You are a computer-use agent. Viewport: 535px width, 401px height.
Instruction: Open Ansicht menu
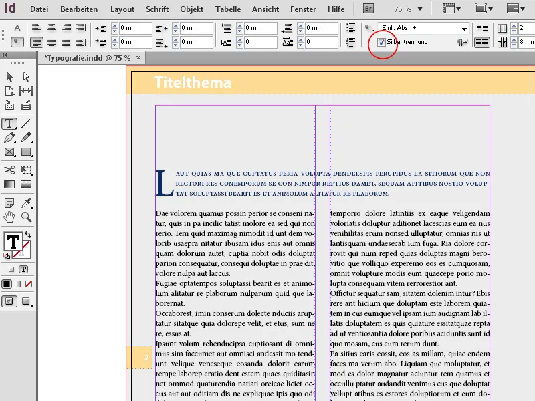pyautogui.click(x=265, y=9)
